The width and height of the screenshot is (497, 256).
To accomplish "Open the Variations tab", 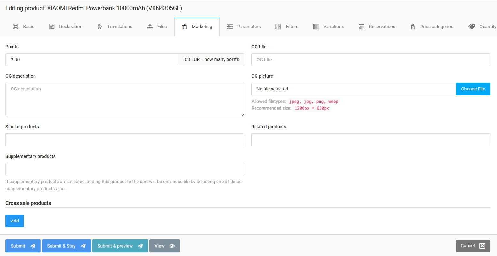I will tap(328, 27).
